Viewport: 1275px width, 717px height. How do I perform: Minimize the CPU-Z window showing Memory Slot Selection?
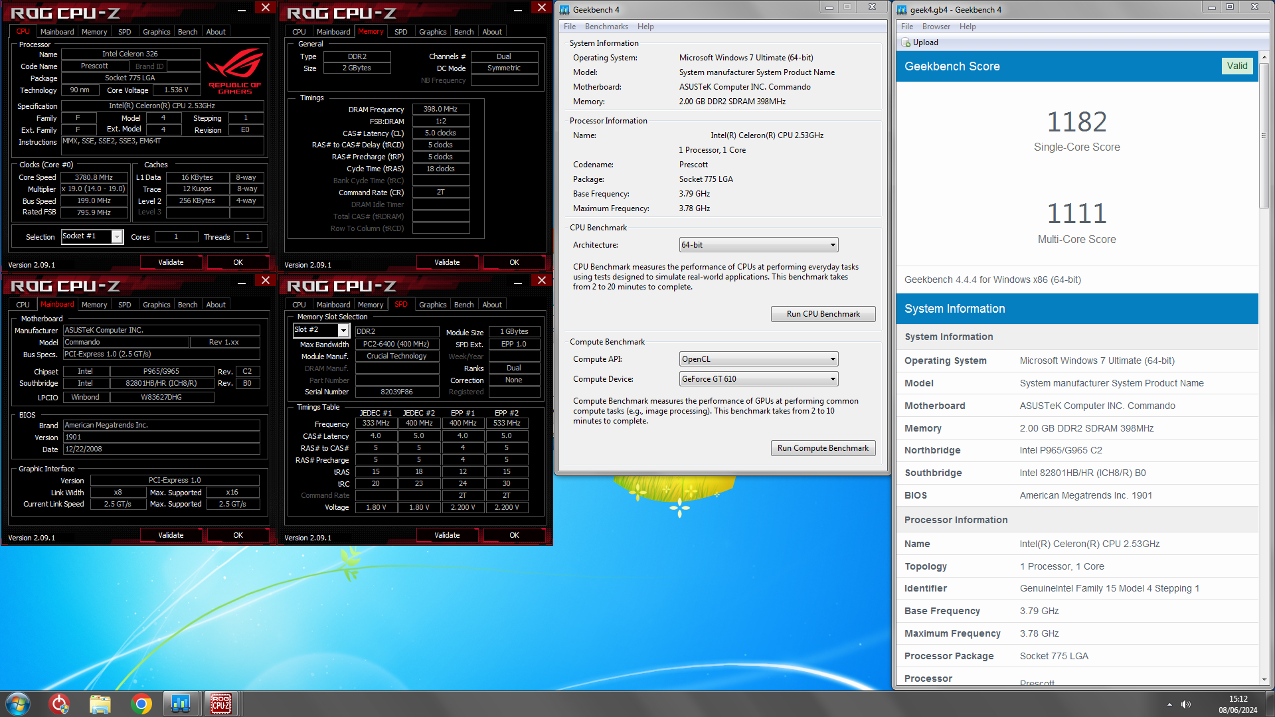point(518,282)
